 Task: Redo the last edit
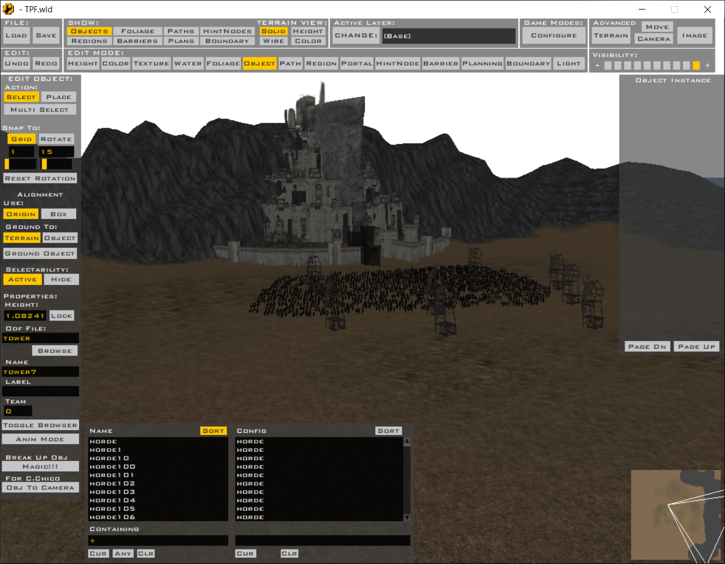[x=47, y=63]
